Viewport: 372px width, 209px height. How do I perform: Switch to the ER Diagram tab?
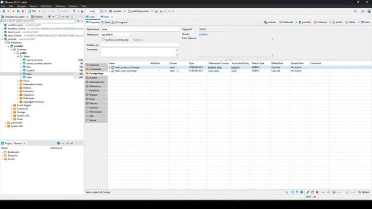[x=119, y=22]
